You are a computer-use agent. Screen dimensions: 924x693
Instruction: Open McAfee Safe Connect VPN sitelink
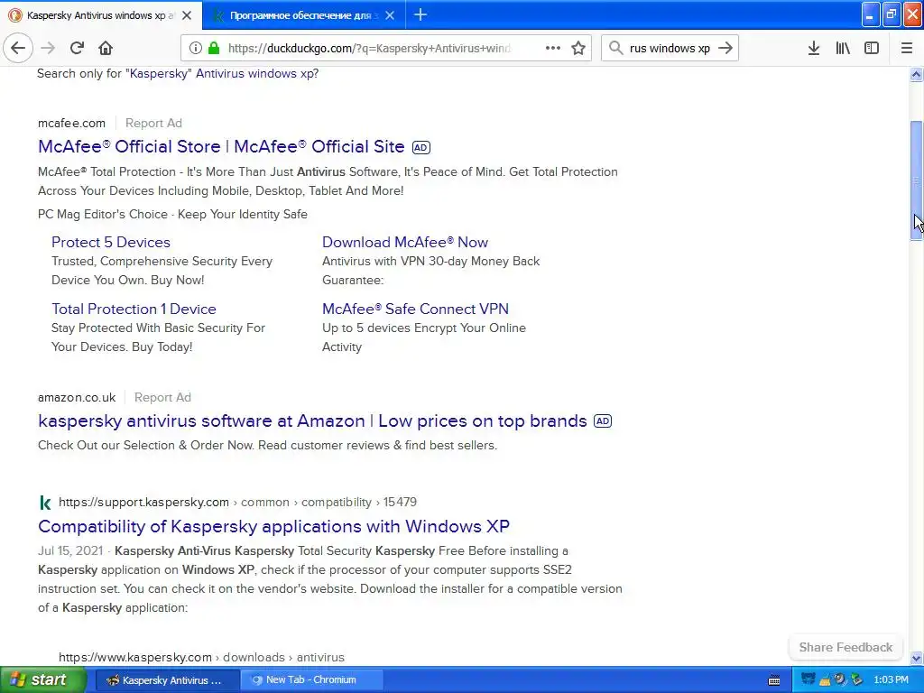[x=415, y=309]
